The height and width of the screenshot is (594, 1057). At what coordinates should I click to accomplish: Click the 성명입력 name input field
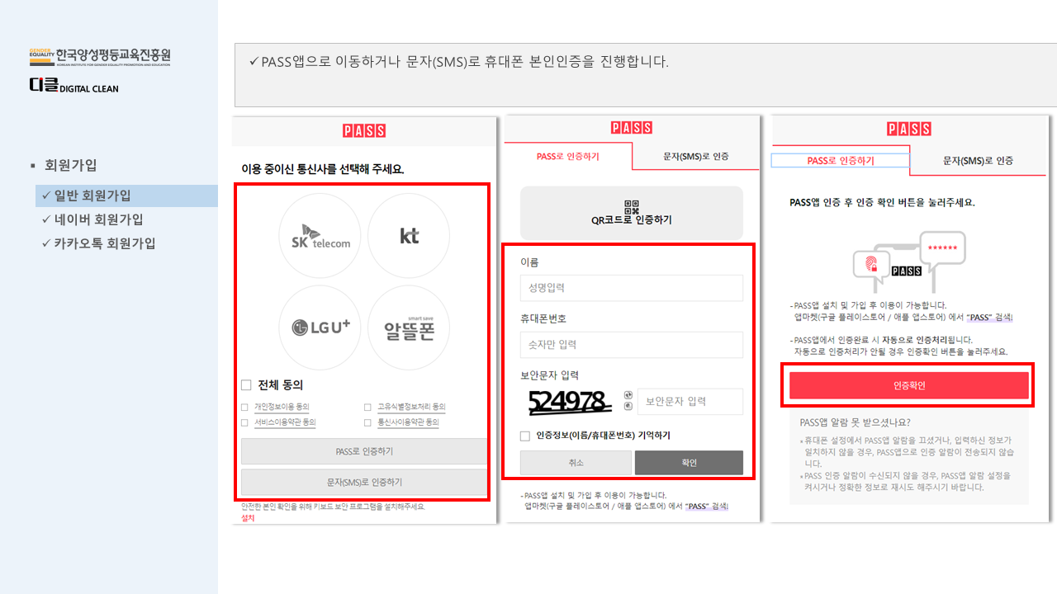pyautogui.click(x=631, y=288)
